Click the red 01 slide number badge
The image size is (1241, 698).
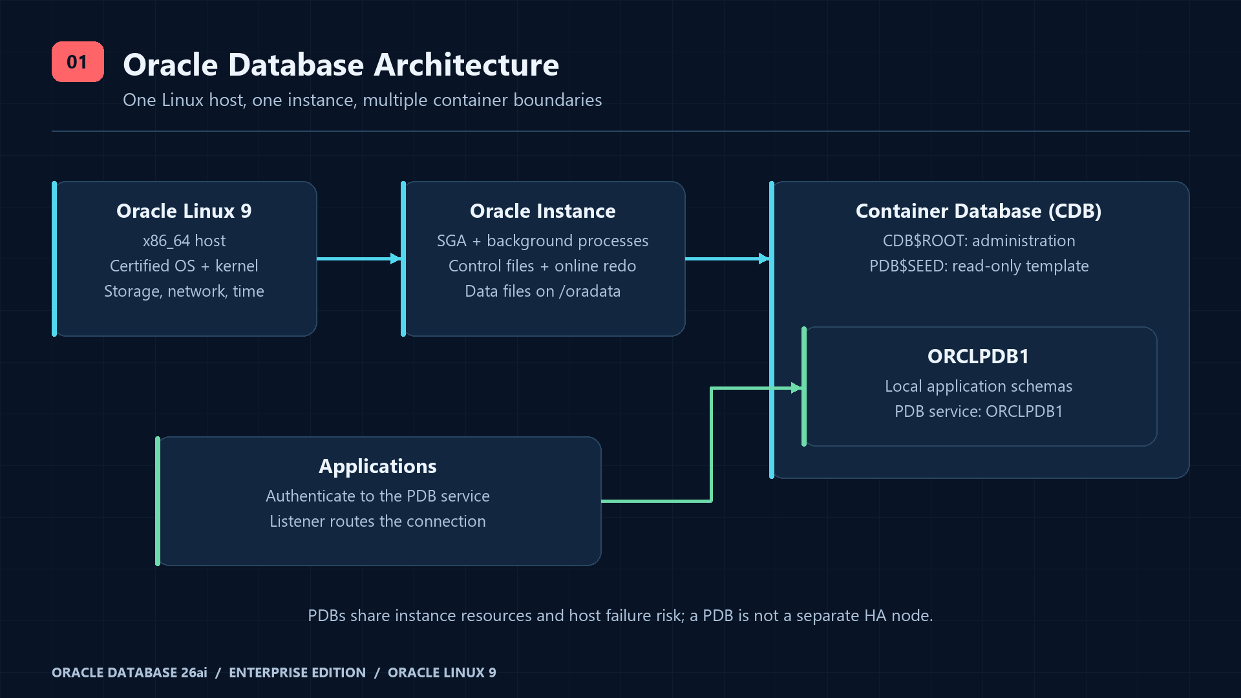coord(78,62)
